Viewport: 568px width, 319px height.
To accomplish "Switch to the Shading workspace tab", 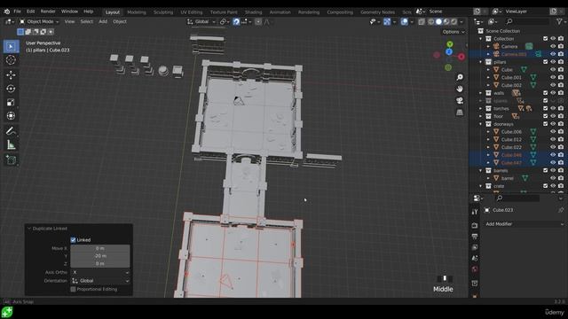I will tap(253, 12).
